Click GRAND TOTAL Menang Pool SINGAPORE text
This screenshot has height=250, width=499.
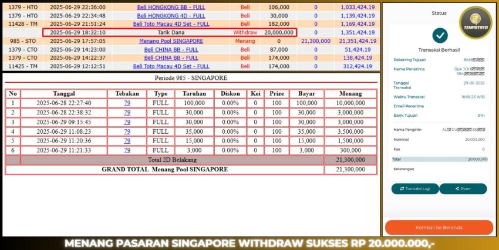click(x=164, y=169)
